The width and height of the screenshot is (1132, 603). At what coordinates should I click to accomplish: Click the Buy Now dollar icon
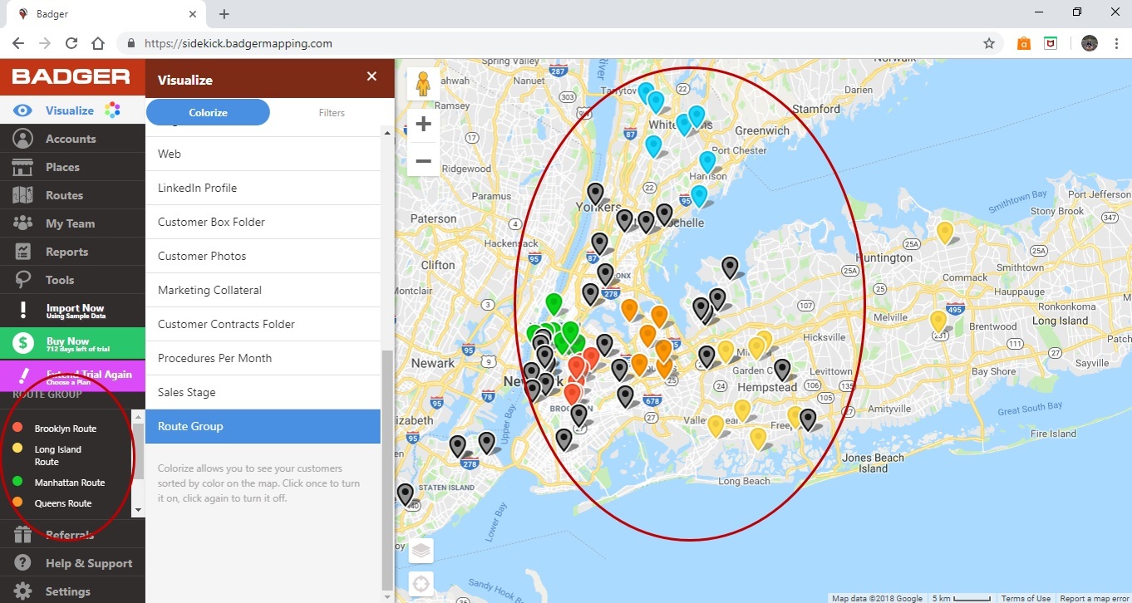tap(22, 343)
